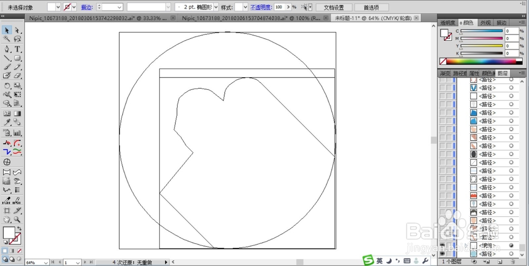The image size is (529, 266).
Task: Select the Artboard tool
Action: pyautogui.click(x=7, y=210)
